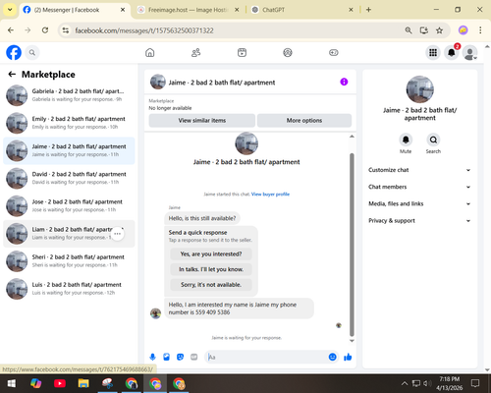Click the More options button
The image size is (491, 393).
304,121
